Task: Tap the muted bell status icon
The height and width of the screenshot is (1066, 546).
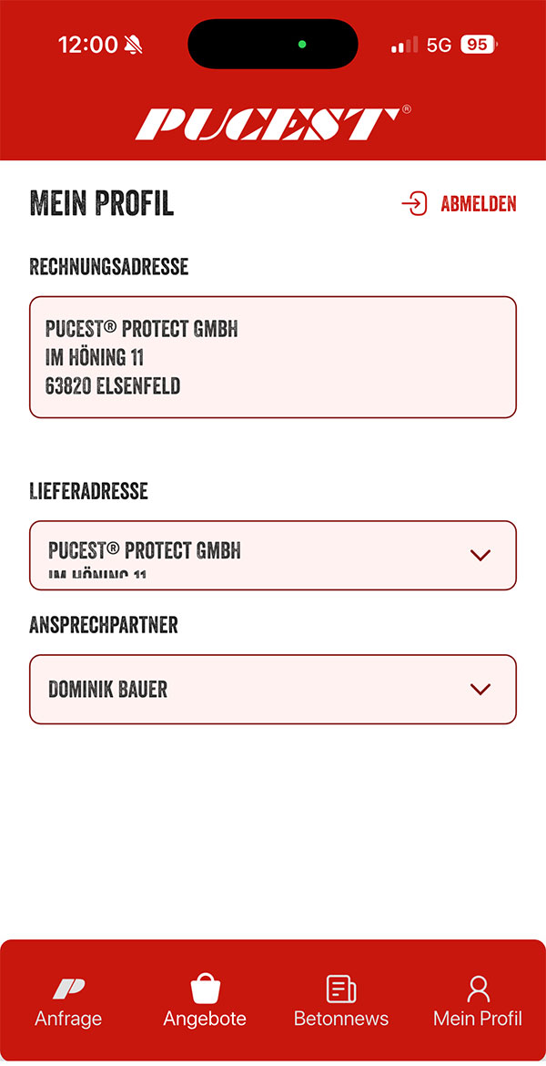Action: coord(134,45)
